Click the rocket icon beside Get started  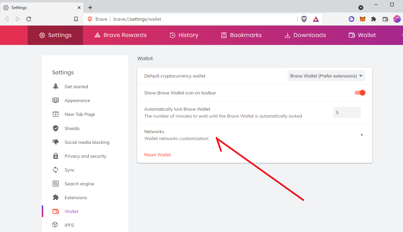pyautogui.click(x=56, y=86)
